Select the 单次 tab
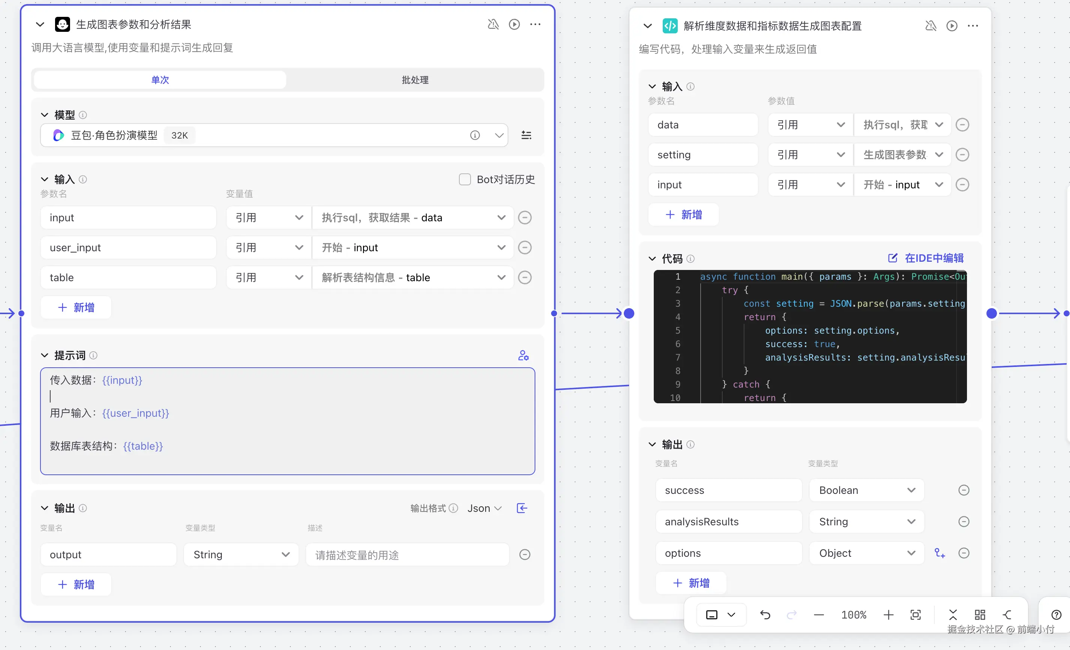Viewport: 1070px width, 650px height. [x=160, y=80]
